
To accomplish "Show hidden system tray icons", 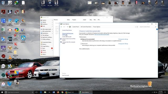I will 152,92.
